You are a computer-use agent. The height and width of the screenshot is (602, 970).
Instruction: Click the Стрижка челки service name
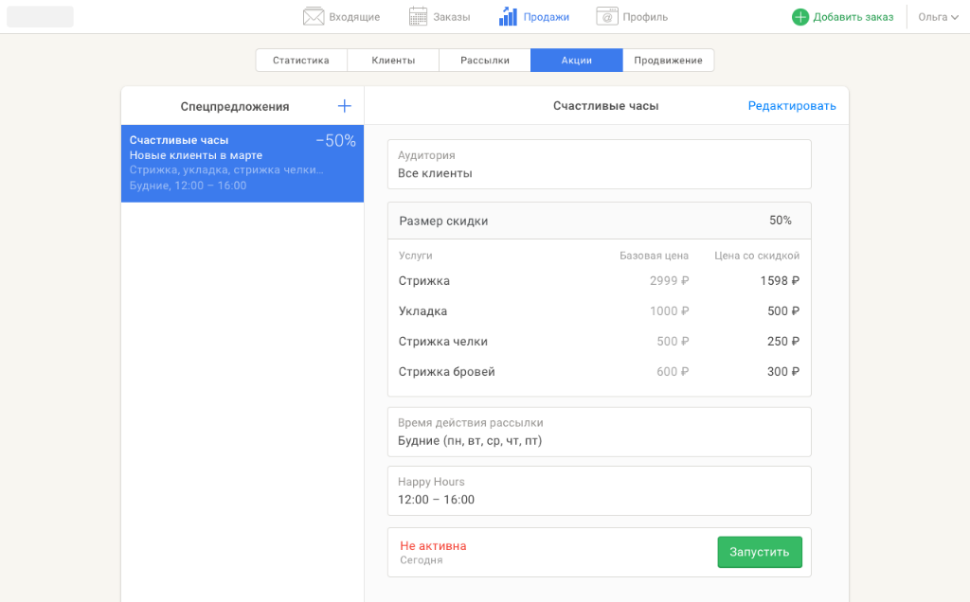pyautogui.click(x=443, y=341)
